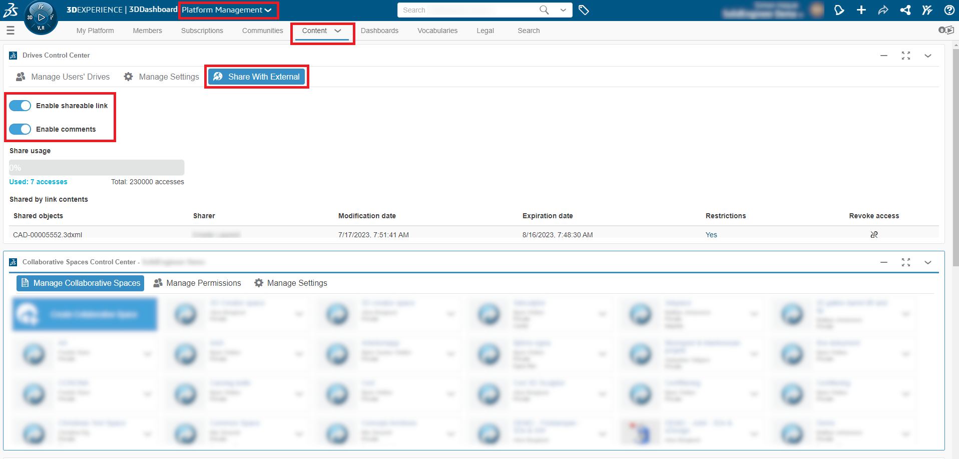Open the Platform Management selector
The image size is (959, 459).
click(228, 10)
